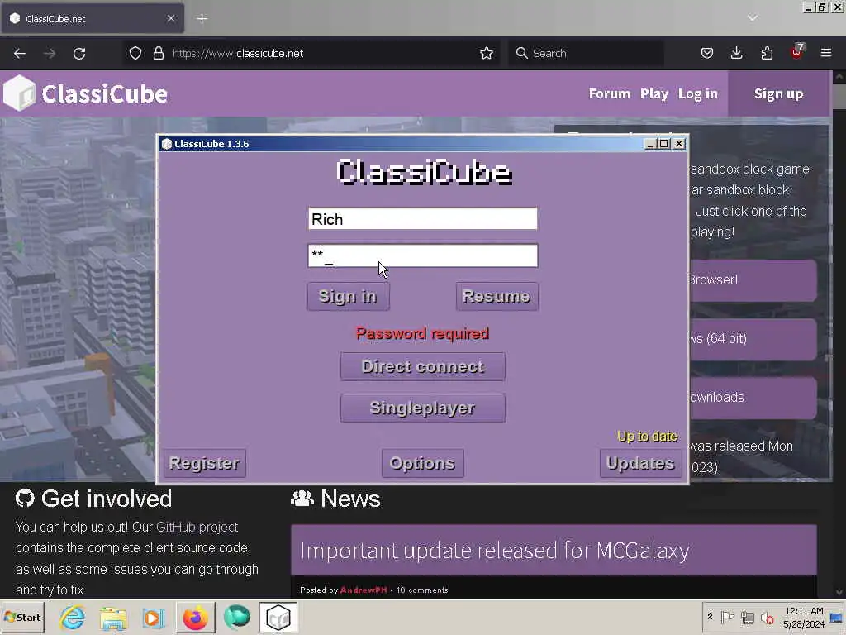Click the GitHub icon beside Get involved
846x635 pixels.
coord(25,499)
